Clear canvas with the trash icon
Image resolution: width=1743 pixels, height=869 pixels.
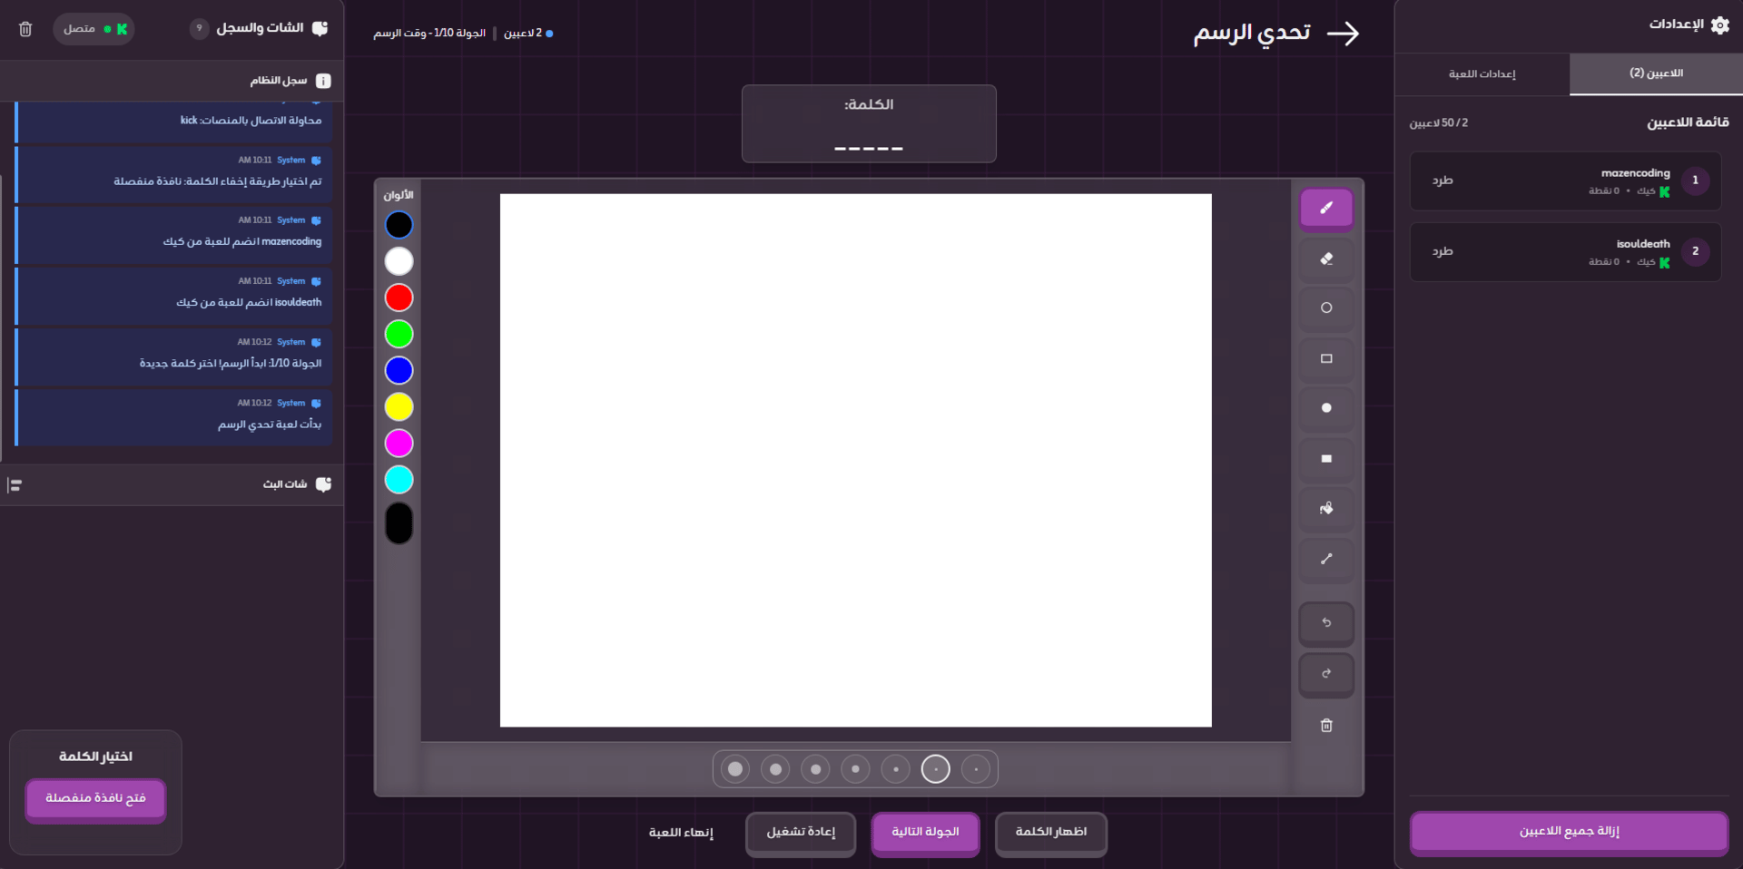coord(1326,726)
